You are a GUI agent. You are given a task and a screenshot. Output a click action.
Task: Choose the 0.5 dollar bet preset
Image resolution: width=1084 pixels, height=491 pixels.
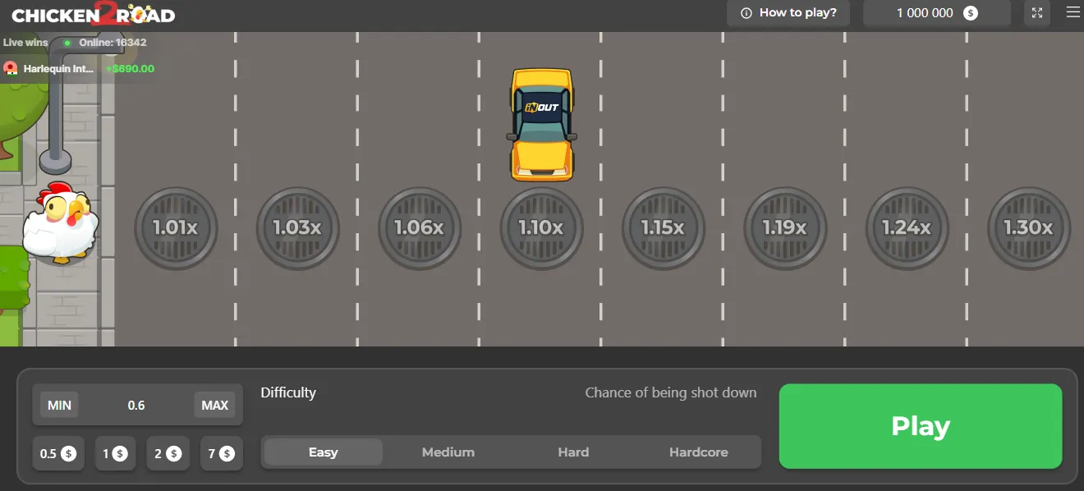coord(57,453)
